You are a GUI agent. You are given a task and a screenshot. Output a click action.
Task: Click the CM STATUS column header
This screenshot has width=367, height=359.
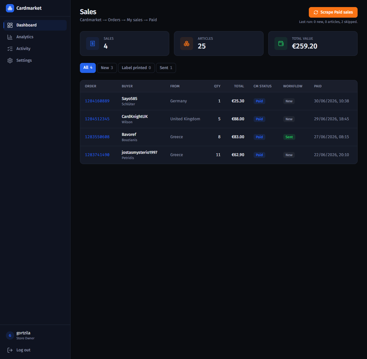[x=263, y=86]
